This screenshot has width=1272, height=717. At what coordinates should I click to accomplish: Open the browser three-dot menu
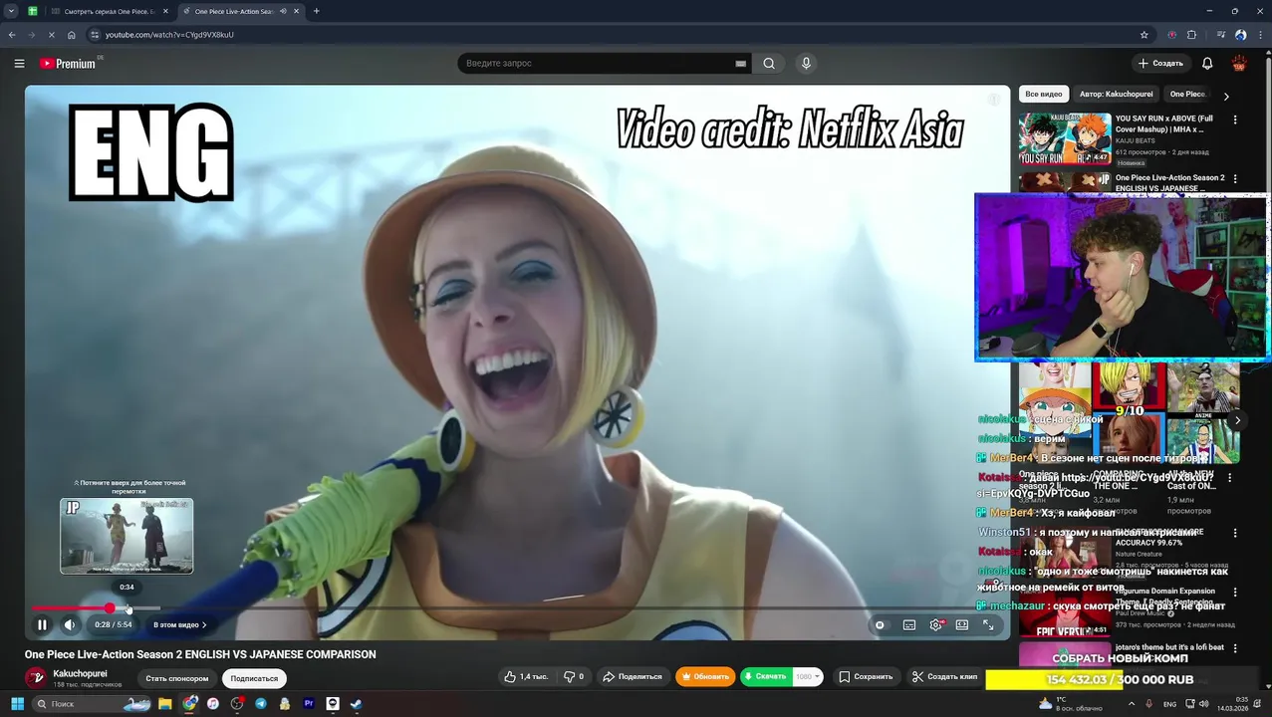pyautogui.click(x=1260, y=35)
